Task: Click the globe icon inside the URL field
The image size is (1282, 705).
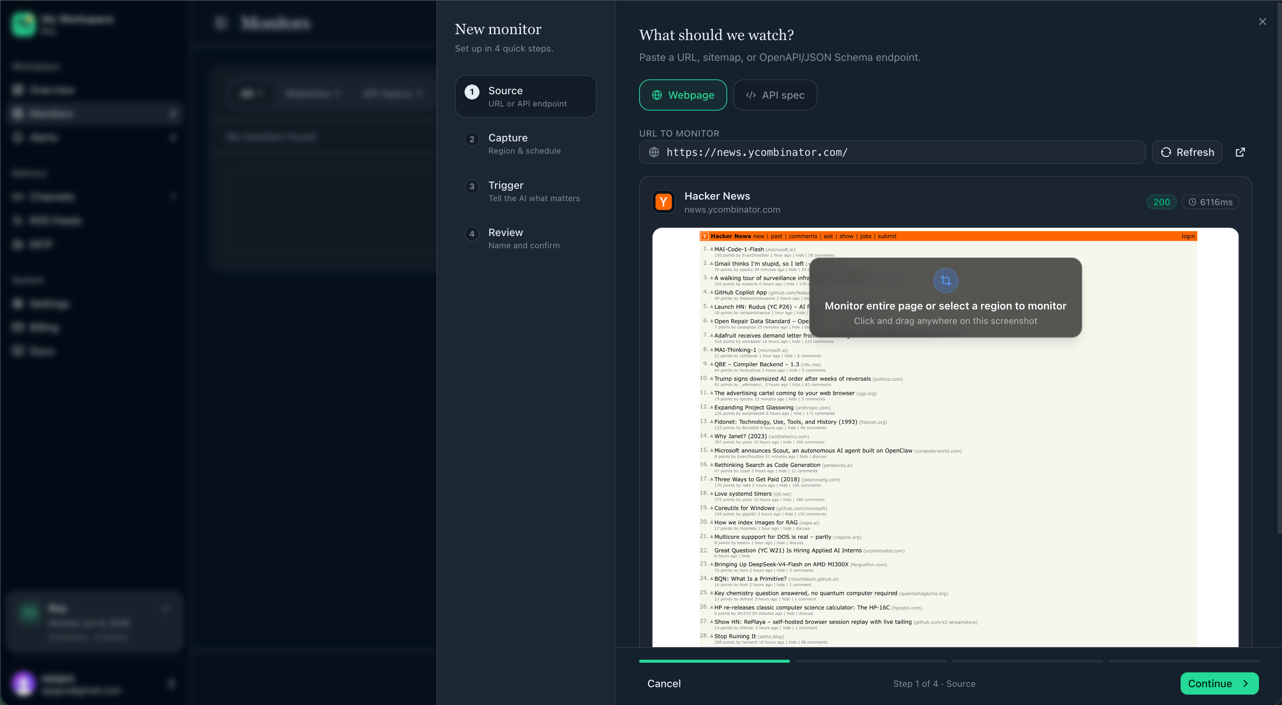Action: pos(654,152)
